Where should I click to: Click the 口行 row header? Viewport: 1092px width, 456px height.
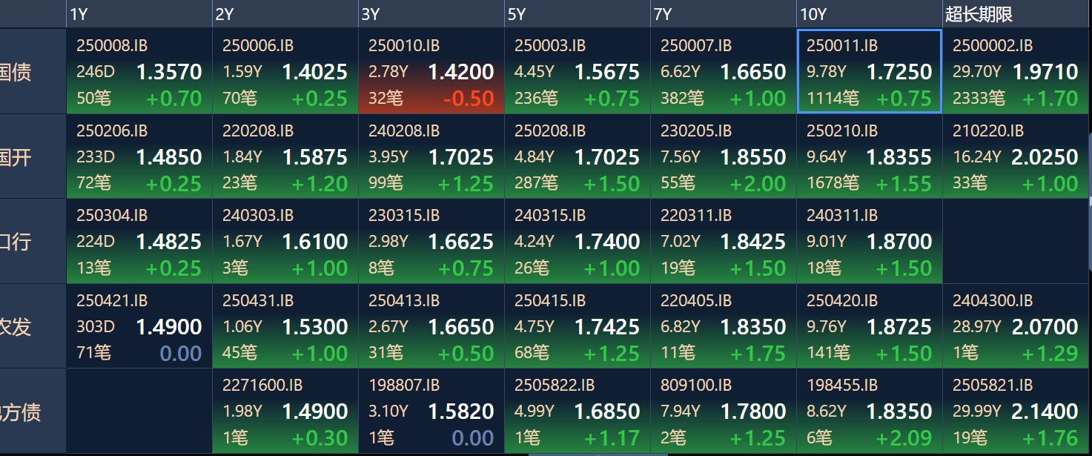[x=33, y=241]
